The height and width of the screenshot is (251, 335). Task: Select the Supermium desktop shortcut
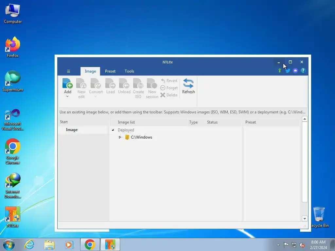13,81
